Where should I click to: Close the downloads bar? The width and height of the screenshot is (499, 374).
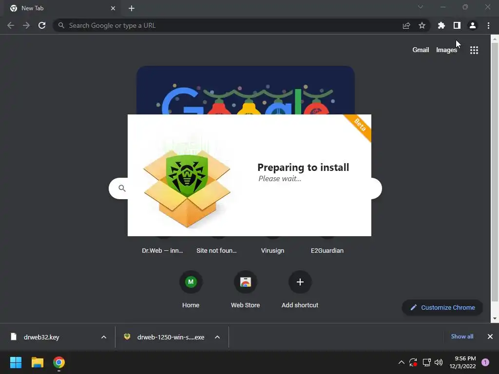(x=490, y=337)
